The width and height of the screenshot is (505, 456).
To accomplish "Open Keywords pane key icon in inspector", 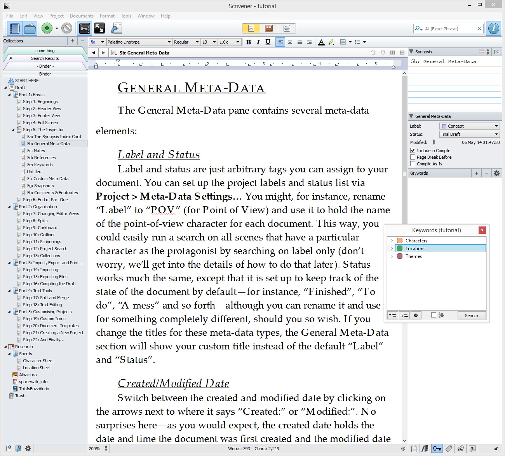I will click(437, 449).
